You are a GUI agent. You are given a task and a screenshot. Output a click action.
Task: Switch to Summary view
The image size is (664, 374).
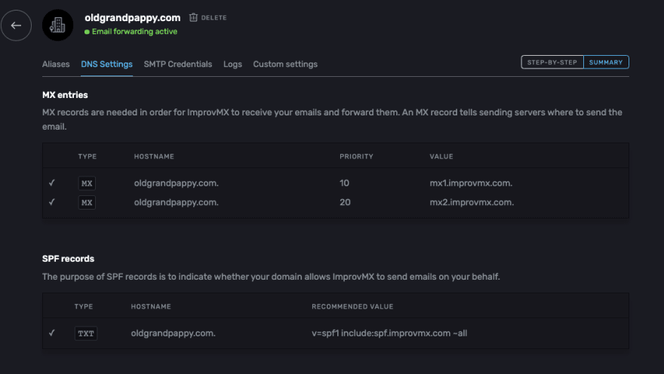606,62
